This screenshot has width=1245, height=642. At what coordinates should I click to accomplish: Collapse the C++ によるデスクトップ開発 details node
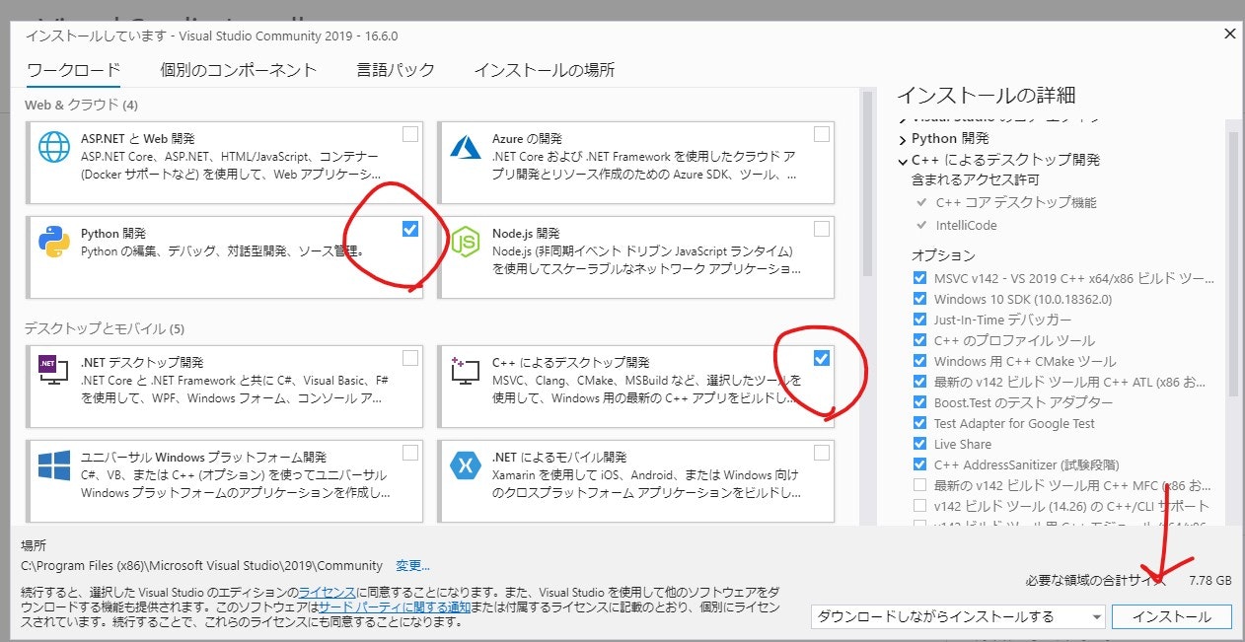(x=902, y=160)
